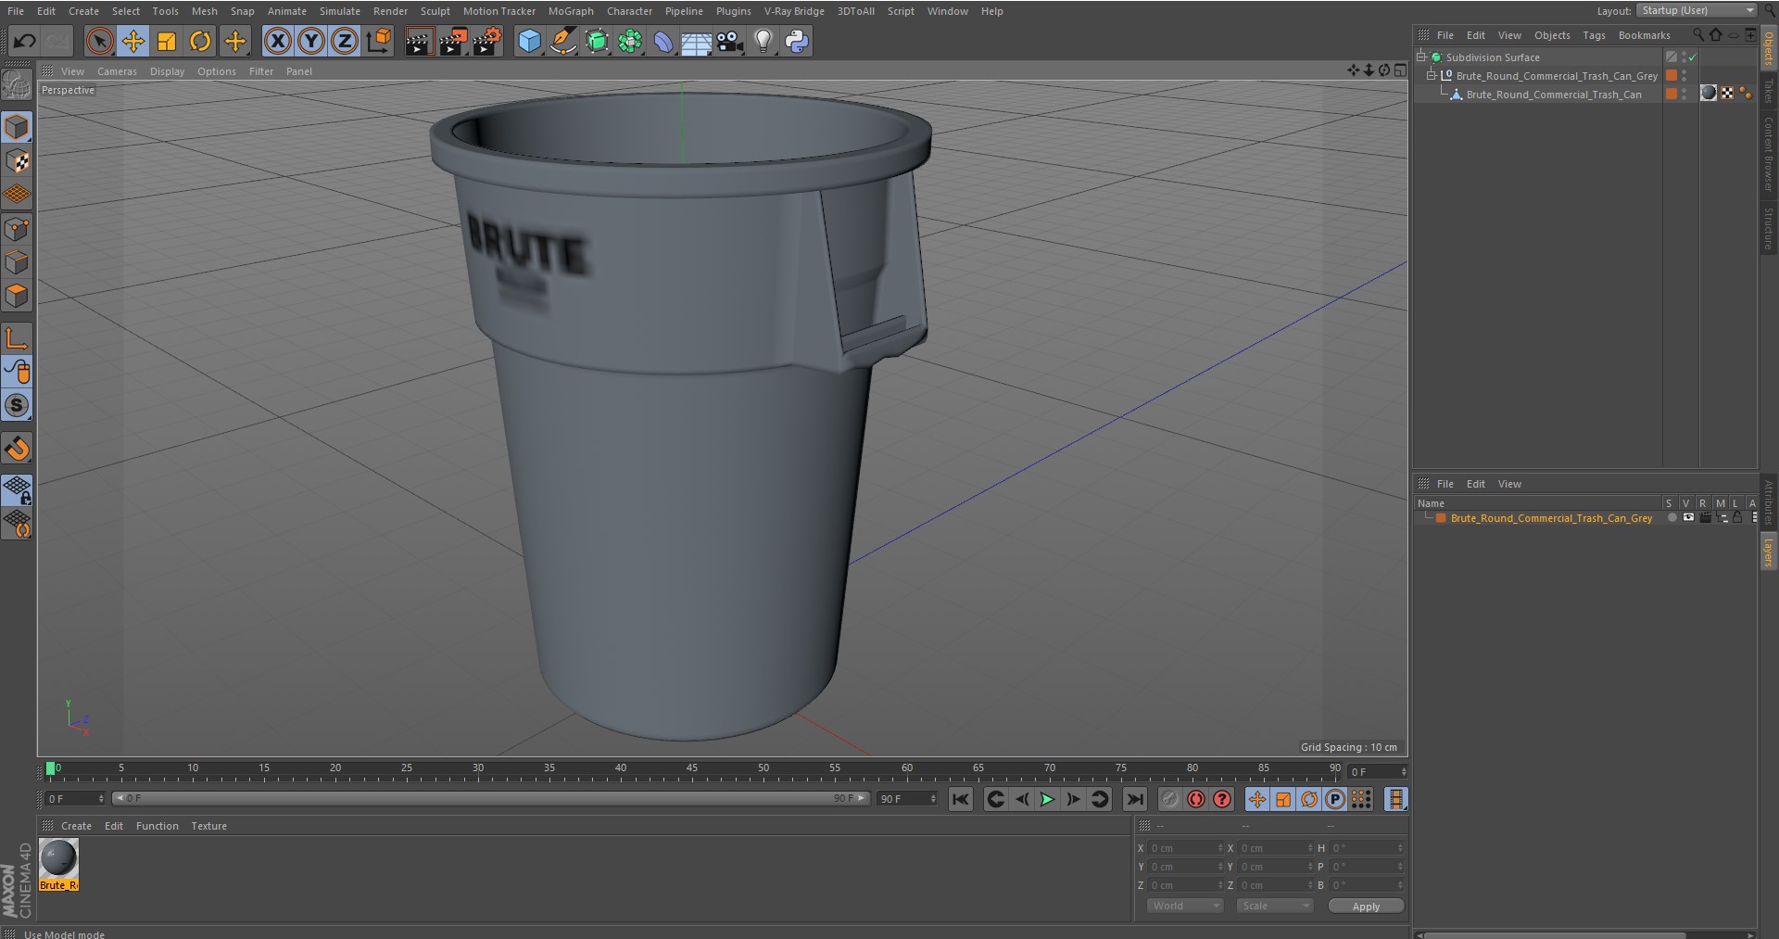Render active view clapperboard icon
Image resolution: width=1779 pixels, height=939 pixels.
419,41
